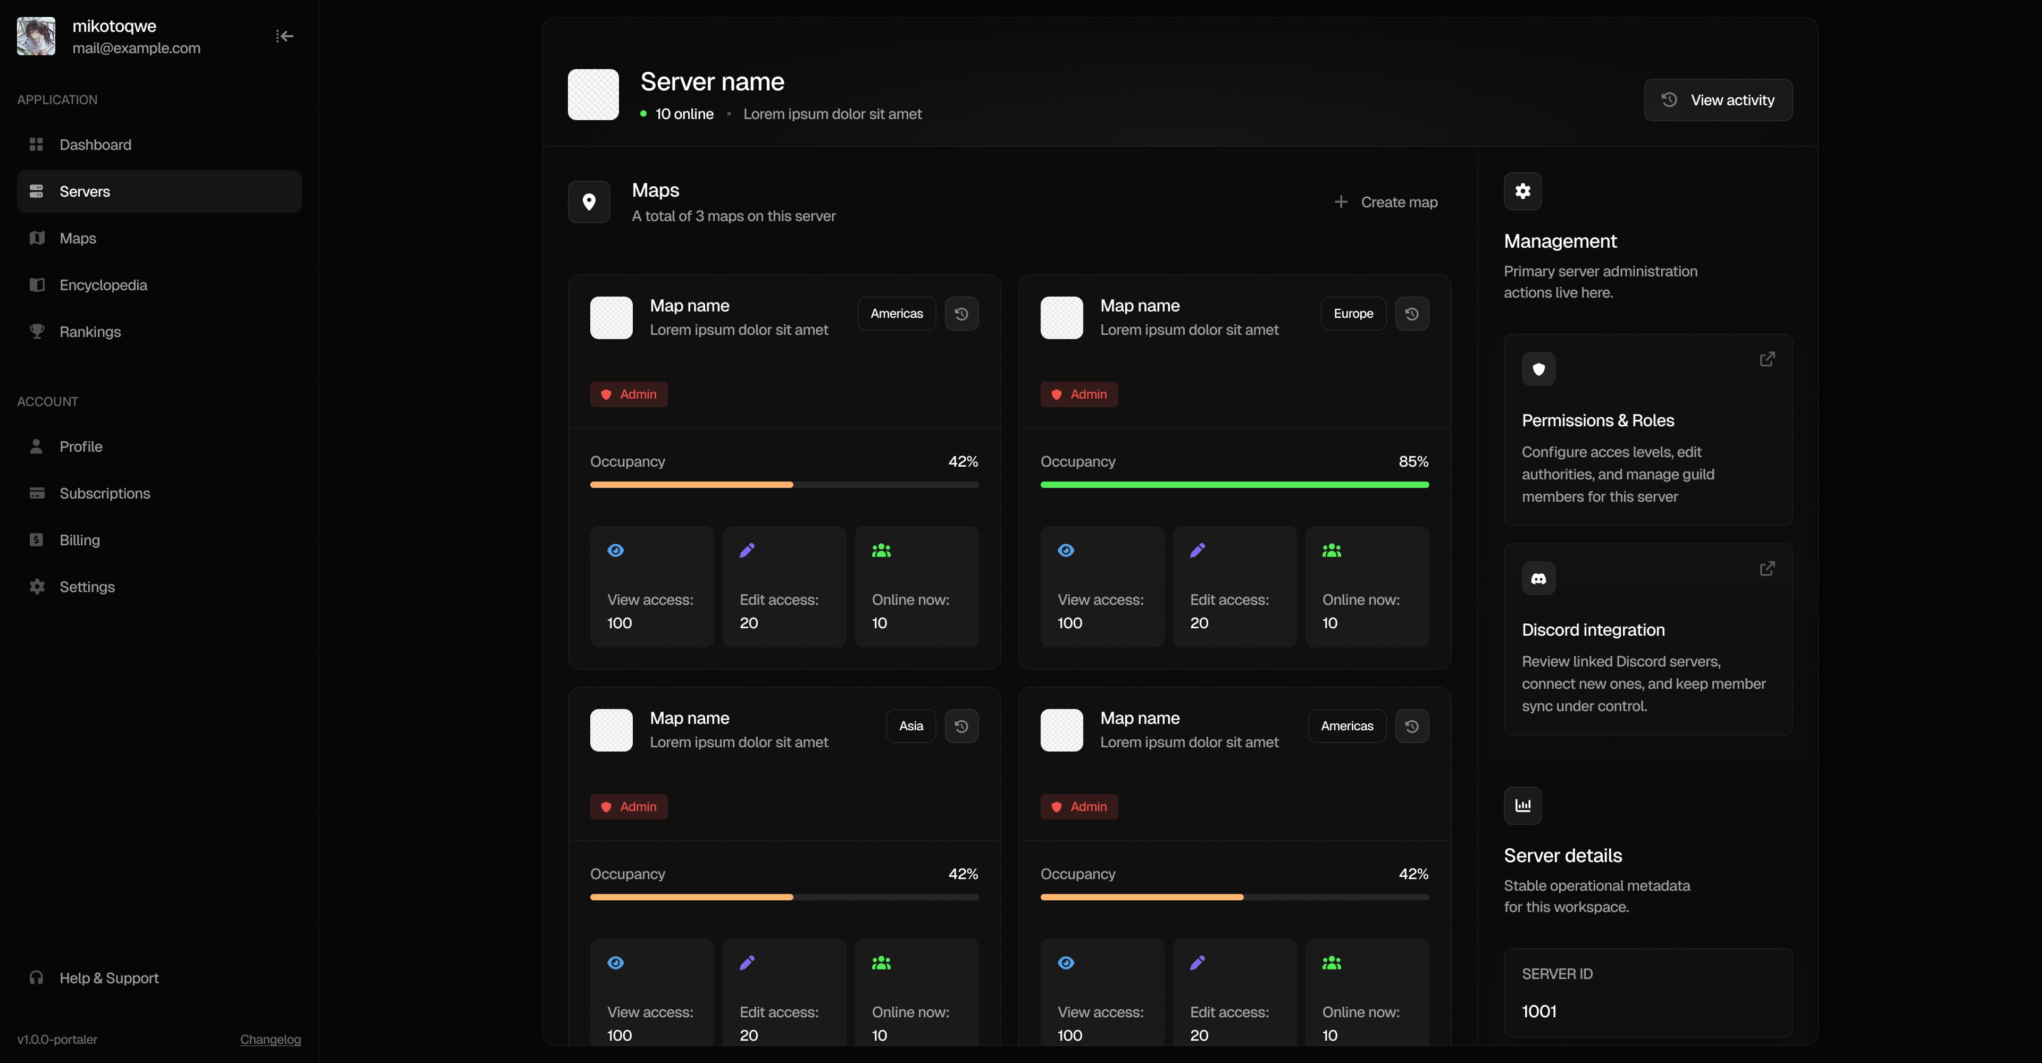Open Rankings in the sidebar
Image resolution: width=2042 pixels, height=1063 pixels.
(160, 332)
